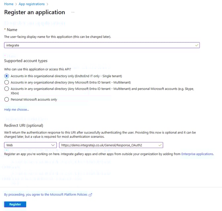Viewport: 222px width, 211px height.
Task: Click breadcrumb chevron after Home
Action: 16,4
